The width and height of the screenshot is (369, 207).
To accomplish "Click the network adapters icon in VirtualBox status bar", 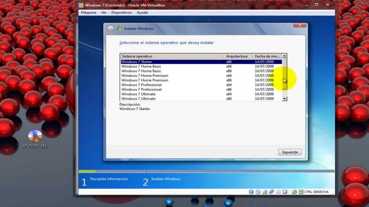I will pos(272,192).
